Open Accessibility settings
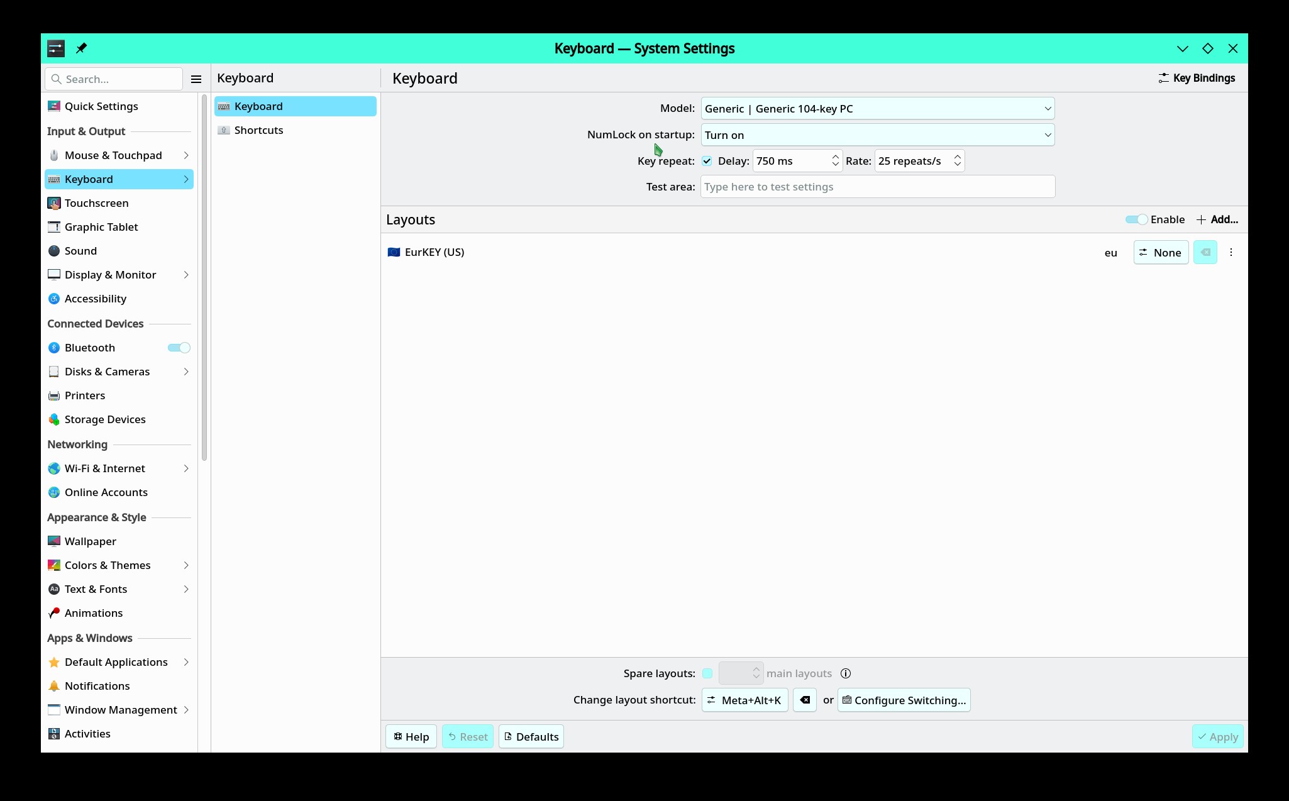 119,299
